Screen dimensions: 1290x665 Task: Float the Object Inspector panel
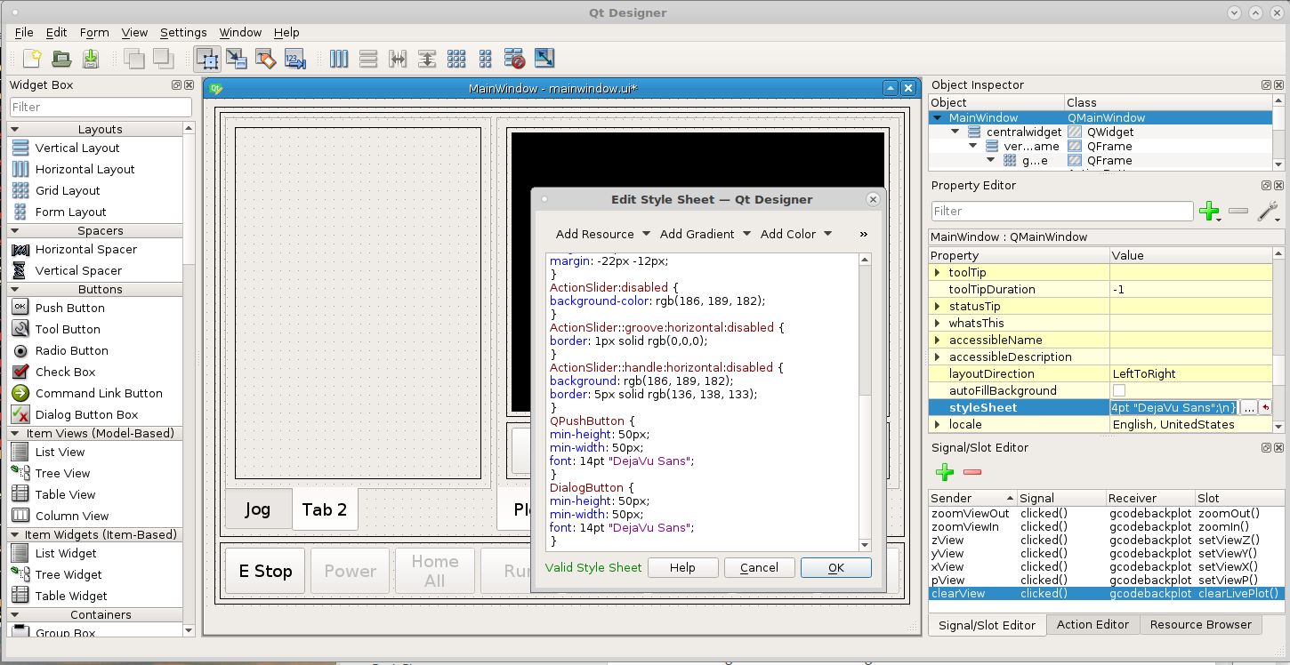(x=1266, y=85)
